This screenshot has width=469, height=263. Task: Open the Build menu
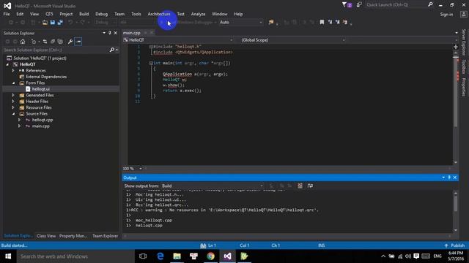coord(84,14)
